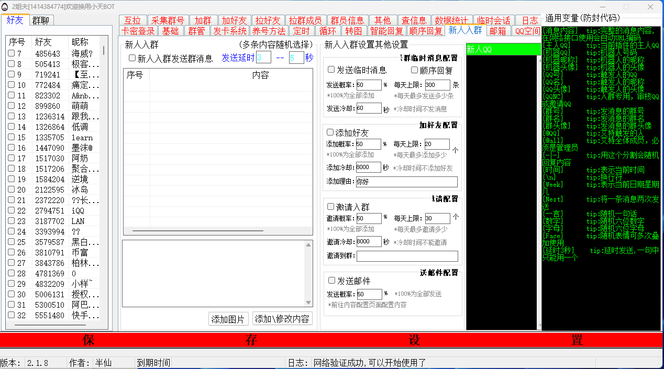This screenshot has height=369, width=664.
Task: Click the message text area's scroll-down arrow
Action: (x=308, y=303)
